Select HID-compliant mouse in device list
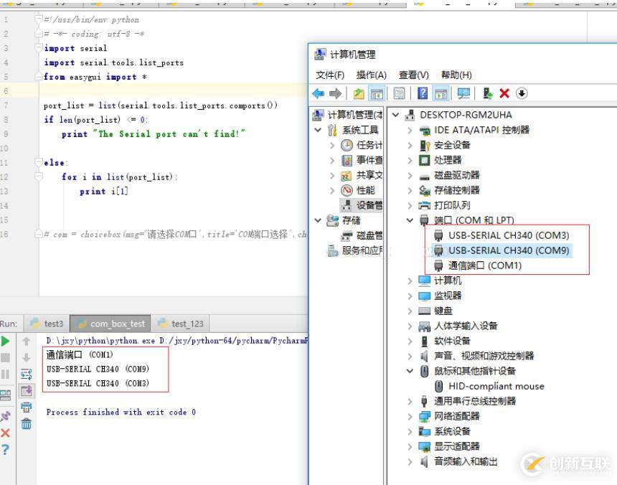The width and height of the screenshot is (617, 485). pyautogui.click(x=494, y=386)
